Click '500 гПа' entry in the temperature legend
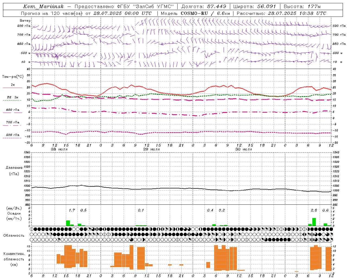347x278 pixels. 12,135
